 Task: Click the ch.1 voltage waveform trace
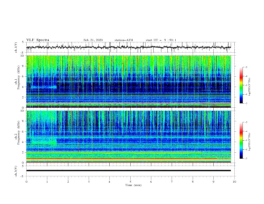point(128,47)
